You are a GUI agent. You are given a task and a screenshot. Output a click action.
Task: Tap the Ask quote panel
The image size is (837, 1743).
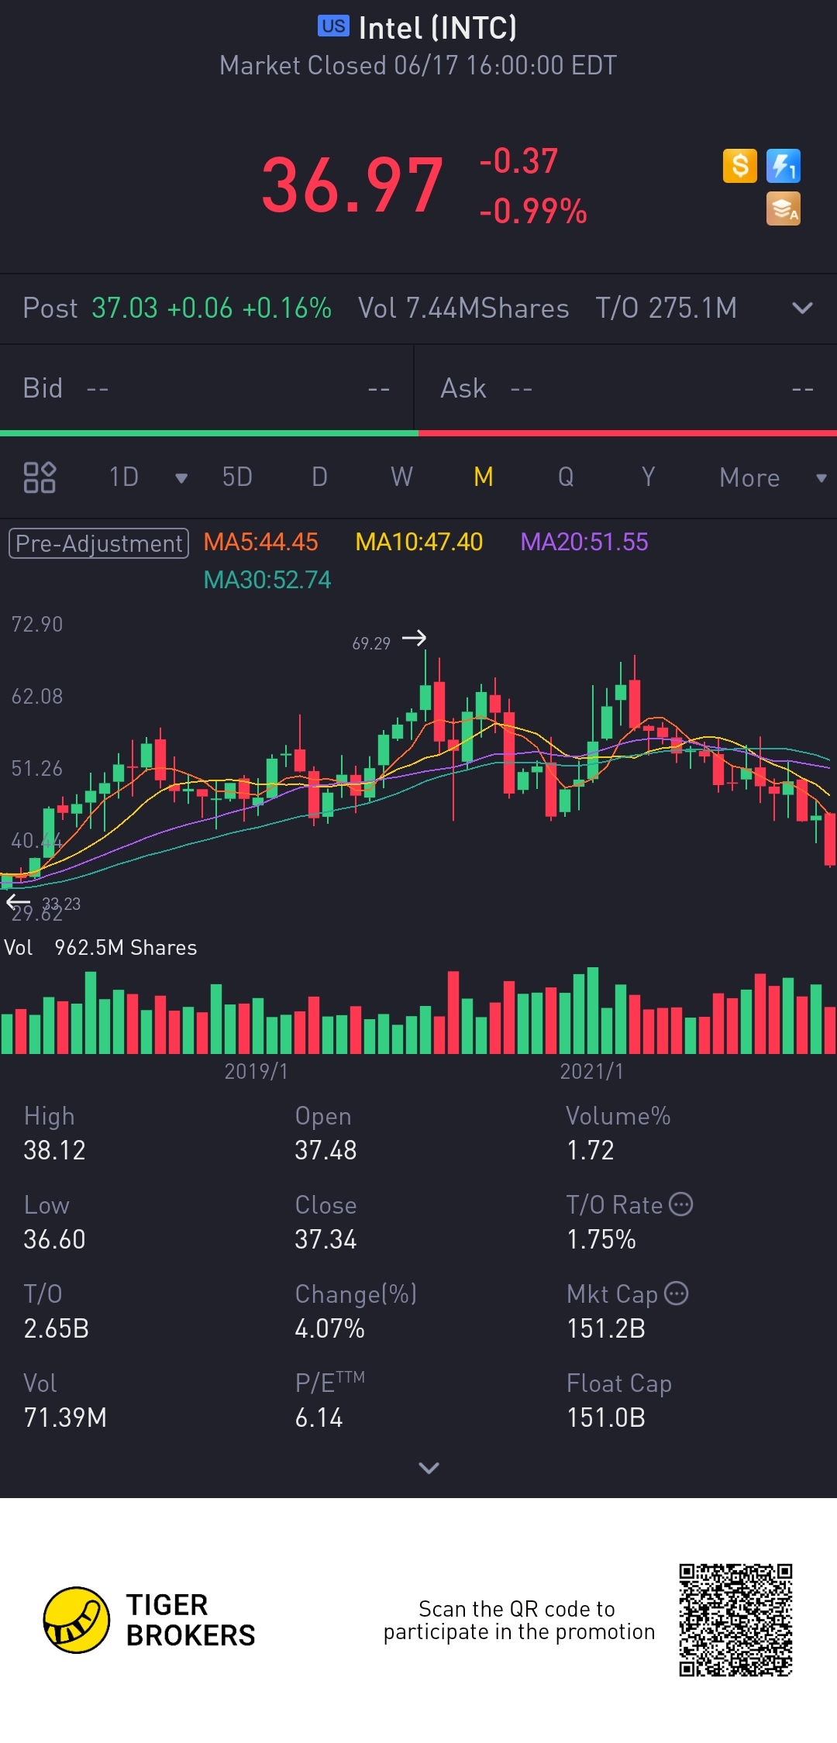click(626, 388)
